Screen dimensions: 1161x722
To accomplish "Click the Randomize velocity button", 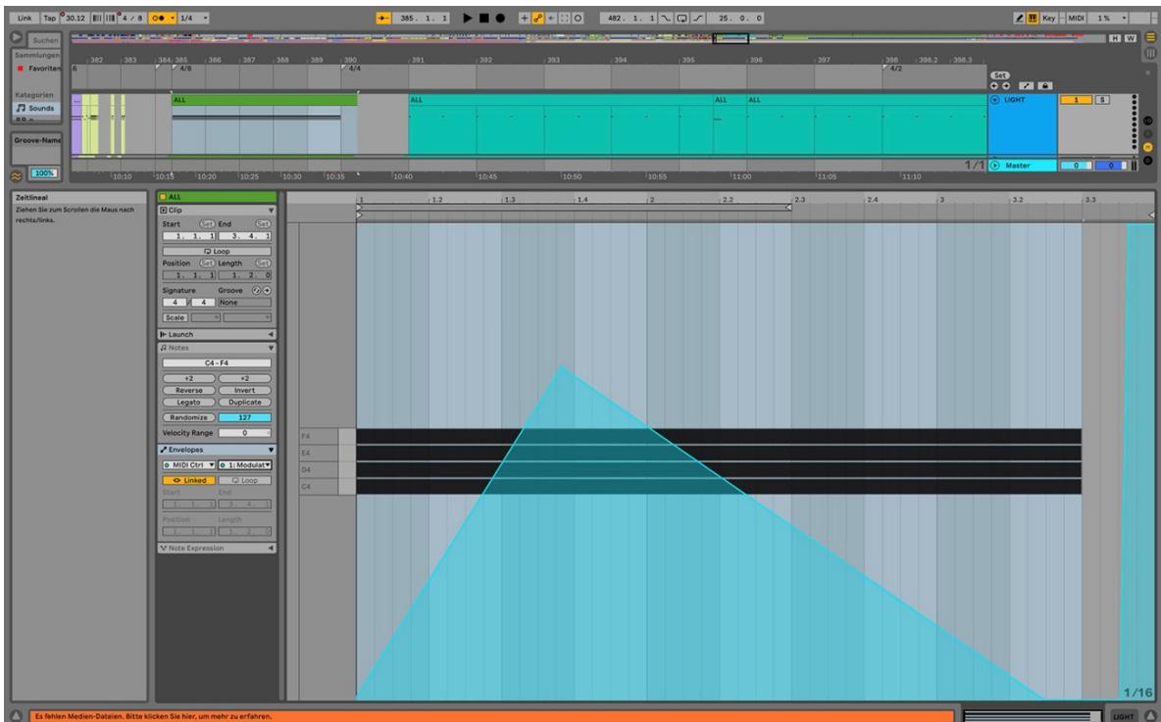I will tap(189, 418).
